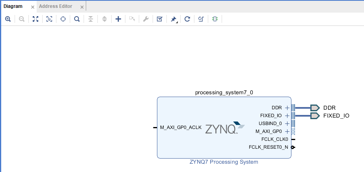Click the Zoom Out magnifier icon

pyautogui.click(x=22, y=19)
